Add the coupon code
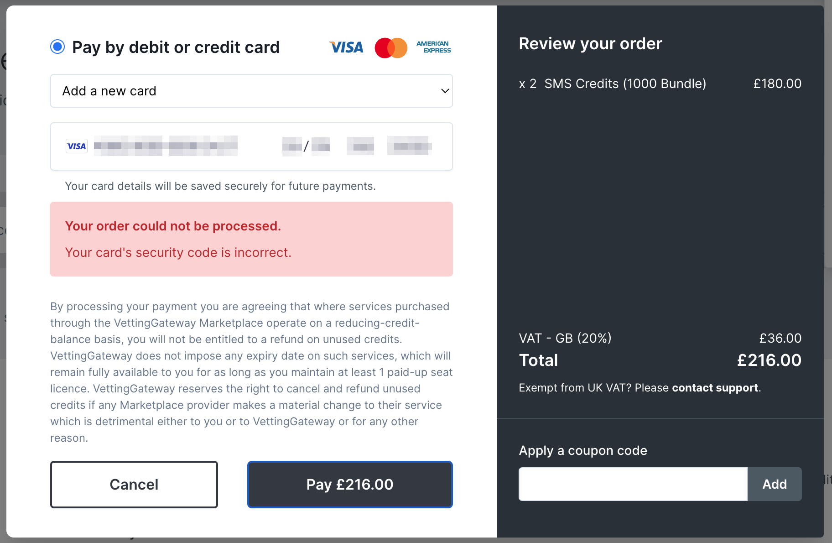Image resolution: width=832 pixels, height=543 pixels. pyautogui.click(x=775, y=484)
